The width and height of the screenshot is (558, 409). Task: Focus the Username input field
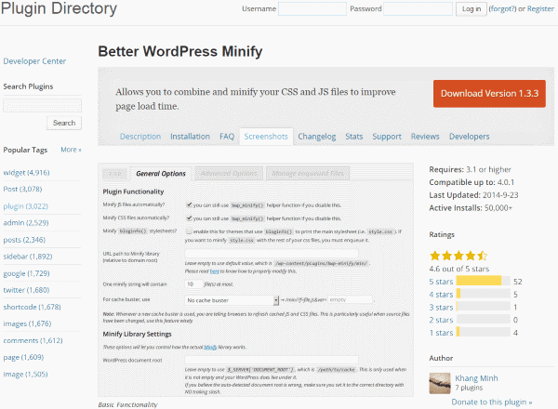click(312, 9)
